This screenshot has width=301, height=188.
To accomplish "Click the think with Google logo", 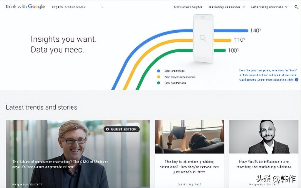I will click(25, 7).
